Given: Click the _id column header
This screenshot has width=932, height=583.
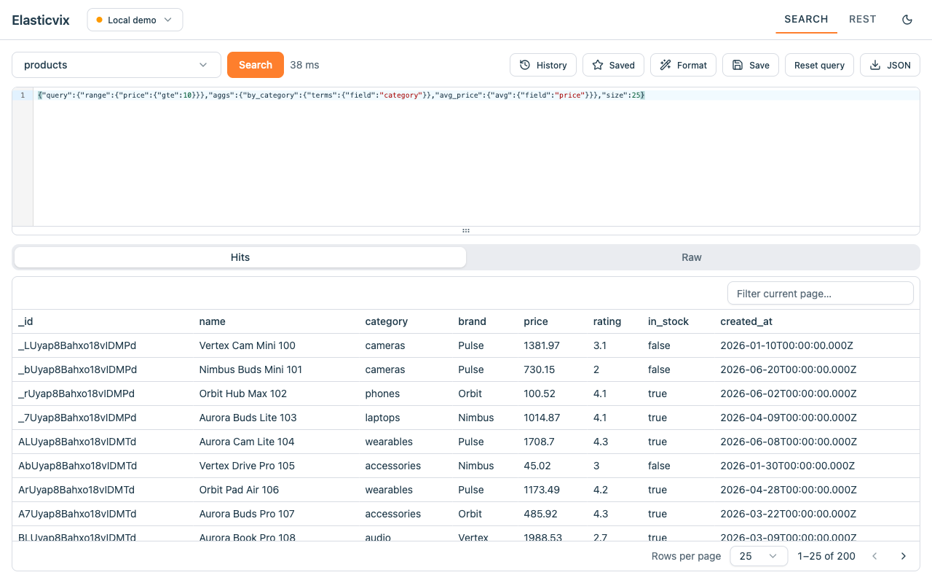Looking at the screenshot, I should 25,321.
